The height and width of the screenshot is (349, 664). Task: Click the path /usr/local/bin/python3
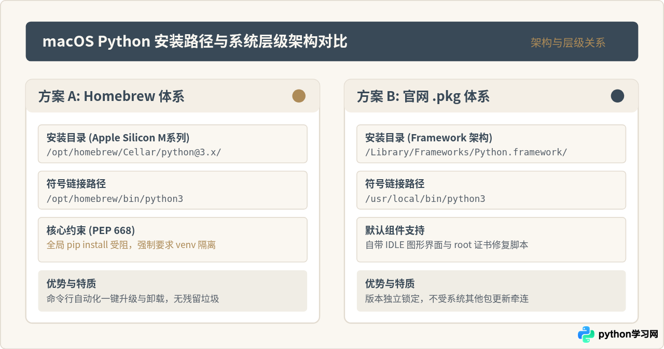425,198
